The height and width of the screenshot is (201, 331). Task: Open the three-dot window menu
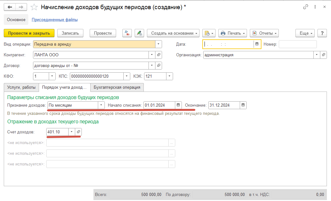point(315,7)
